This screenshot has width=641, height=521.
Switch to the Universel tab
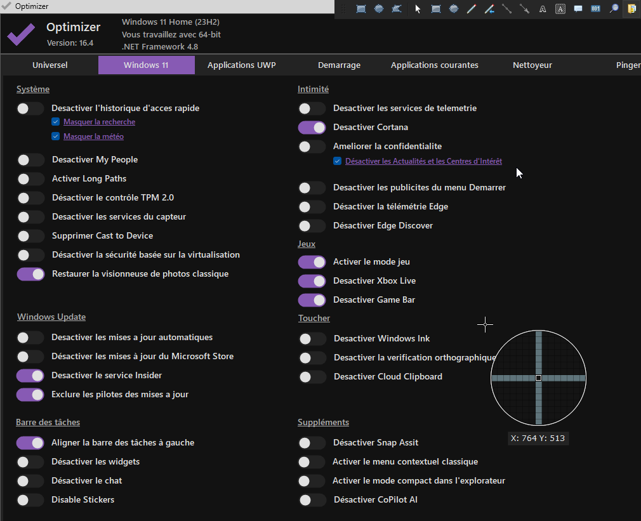click(50, 65)
